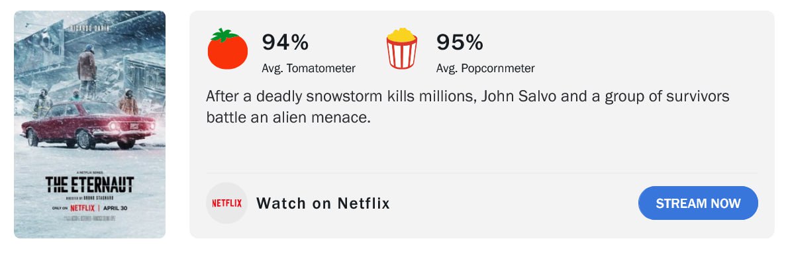Click the circular Netflix logo icon
This screenshot has width=788, height=253.
pos(226,203)
